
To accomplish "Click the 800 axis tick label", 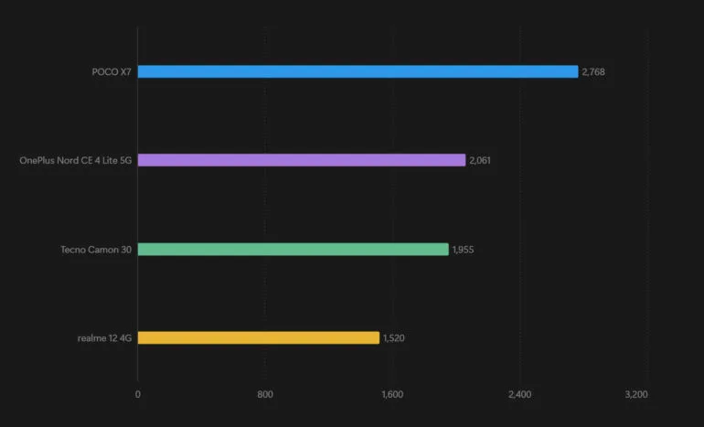I will (x=265, y=394).
